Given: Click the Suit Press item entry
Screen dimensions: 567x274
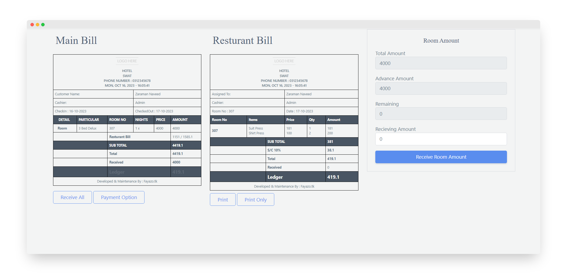Looking at the screenshot, I should pyautogui.click(x=256, y=128).
